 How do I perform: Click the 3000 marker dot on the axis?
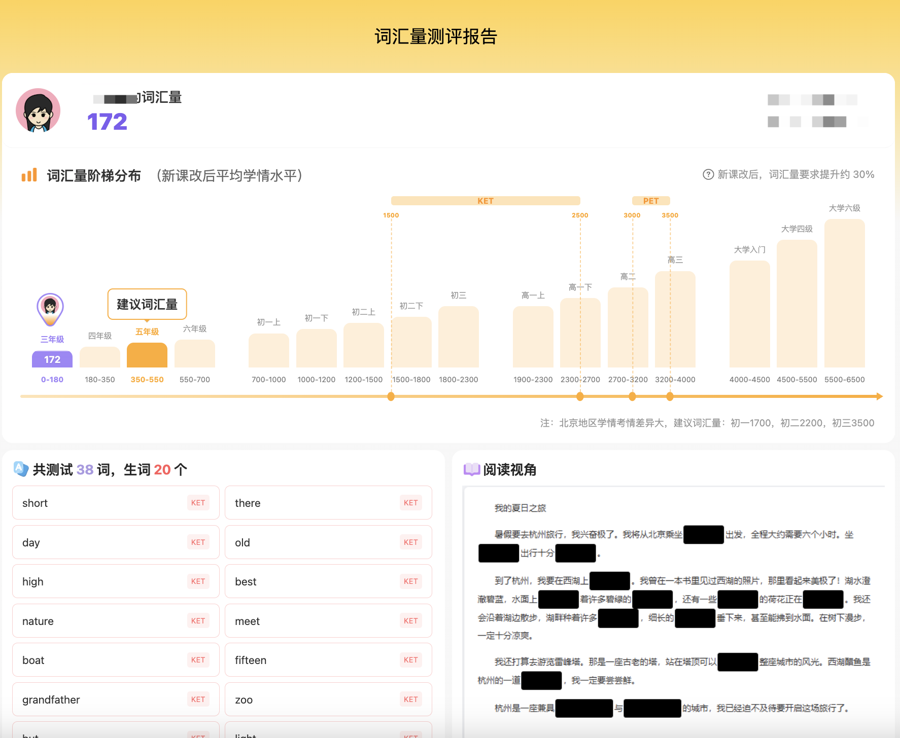[x=632, y=396]
